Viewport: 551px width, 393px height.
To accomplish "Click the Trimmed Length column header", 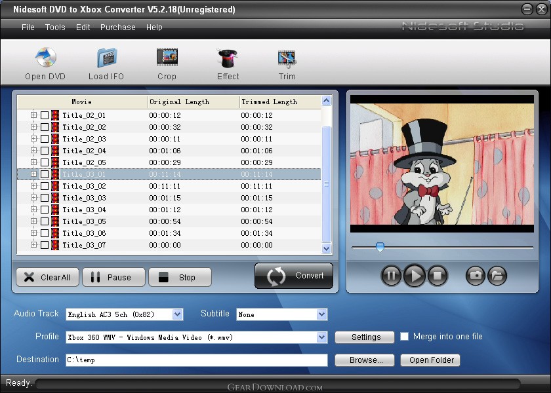I will coord(280,102).
